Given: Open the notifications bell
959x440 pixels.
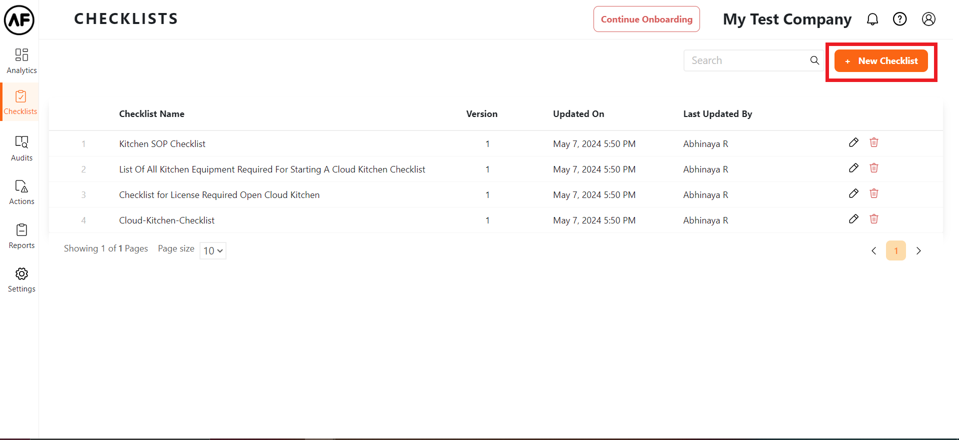Looking at the screenshot, I should 872,19.
